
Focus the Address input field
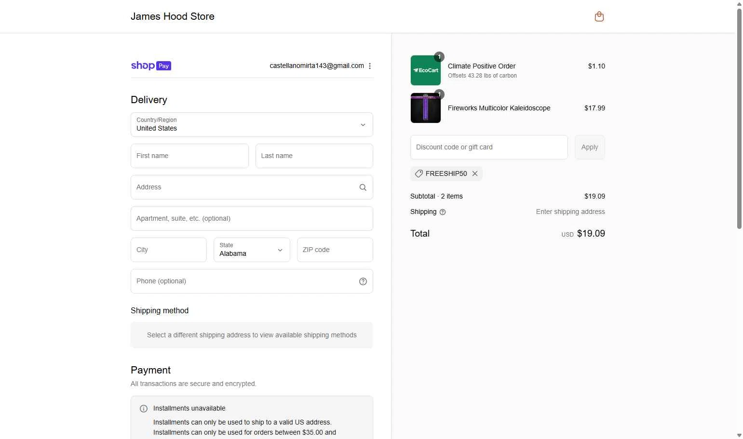[x=252, y=187]
